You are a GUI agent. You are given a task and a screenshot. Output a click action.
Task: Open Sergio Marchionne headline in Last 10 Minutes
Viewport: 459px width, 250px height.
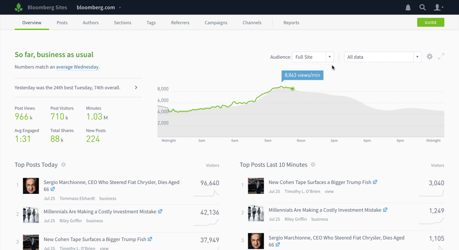[337, 241]
